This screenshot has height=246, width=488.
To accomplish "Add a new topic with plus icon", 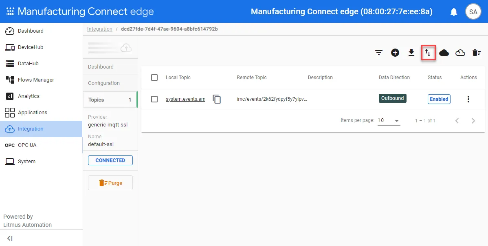I will point(395,53).
